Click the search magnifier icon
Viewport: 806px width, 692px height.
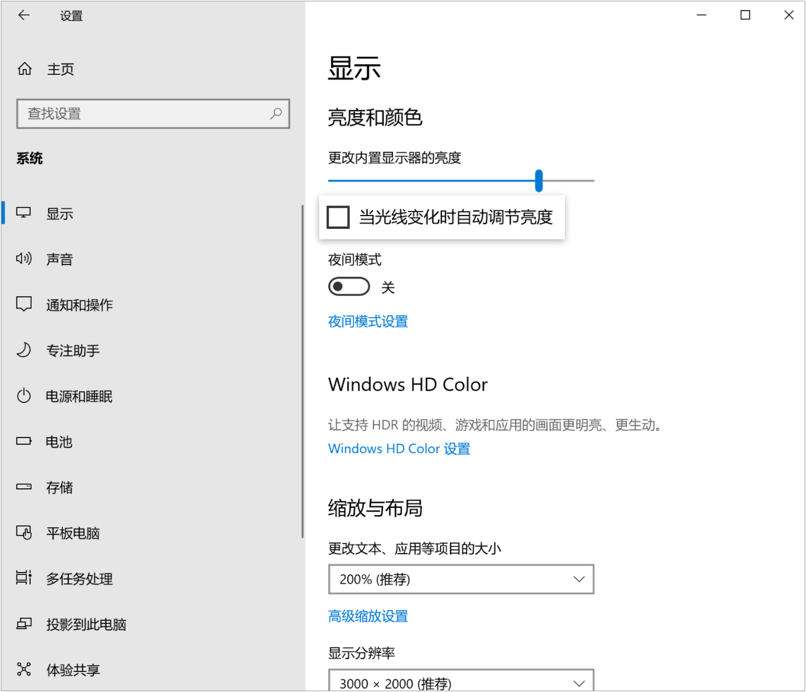click(x=276, y=114)
